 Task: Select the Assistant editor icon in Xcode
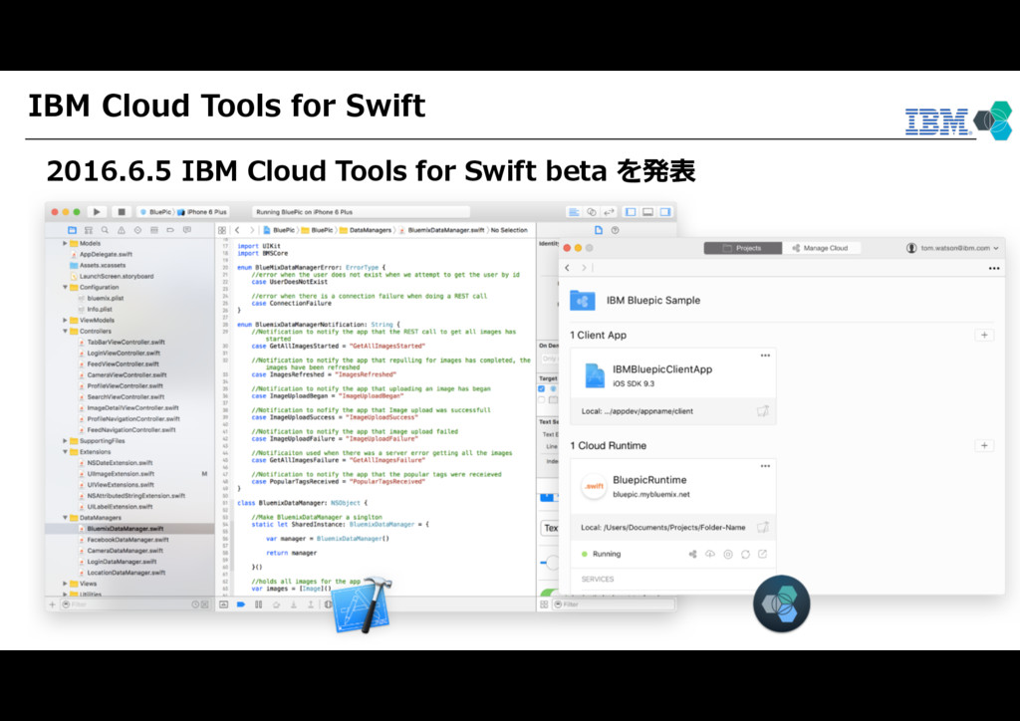pyautogui.click(x=592, y=212)
